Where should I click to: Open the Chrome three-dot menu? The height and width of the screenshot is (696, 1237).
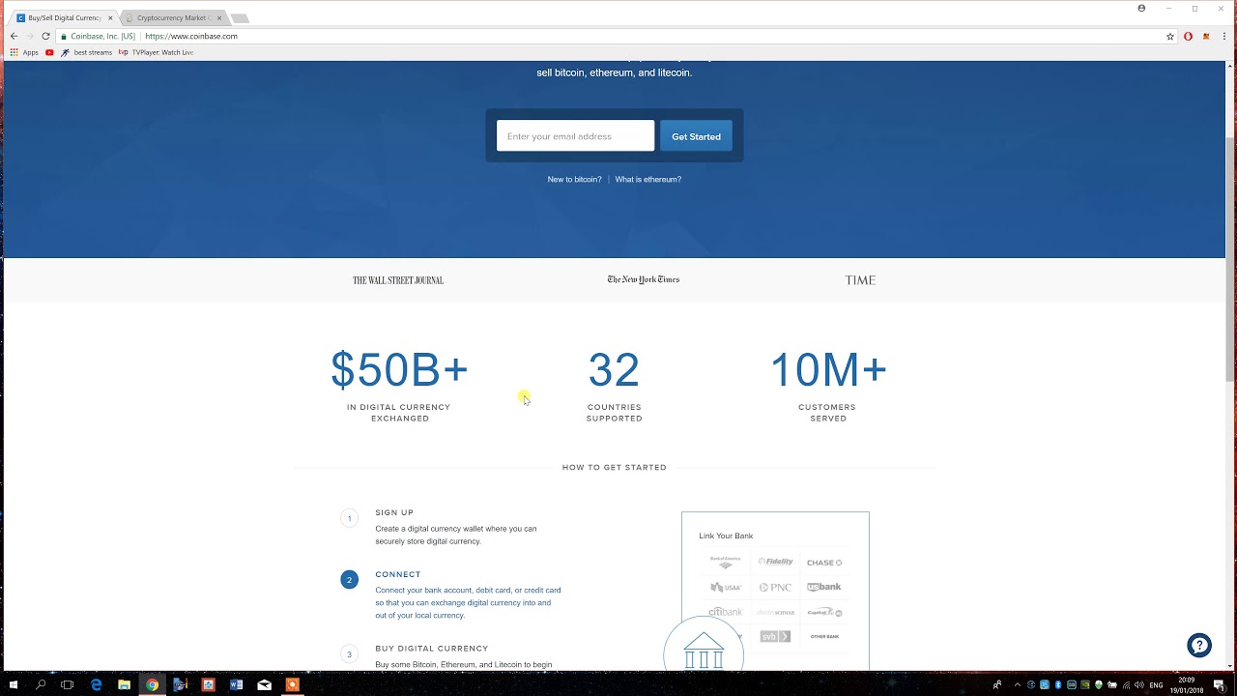(1224, 36)
